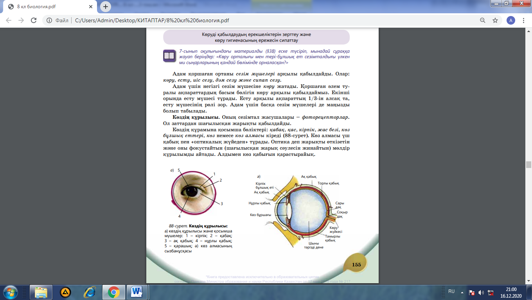
Task: Click the vertical scrollbar thumb
Action: coord(528,164)
